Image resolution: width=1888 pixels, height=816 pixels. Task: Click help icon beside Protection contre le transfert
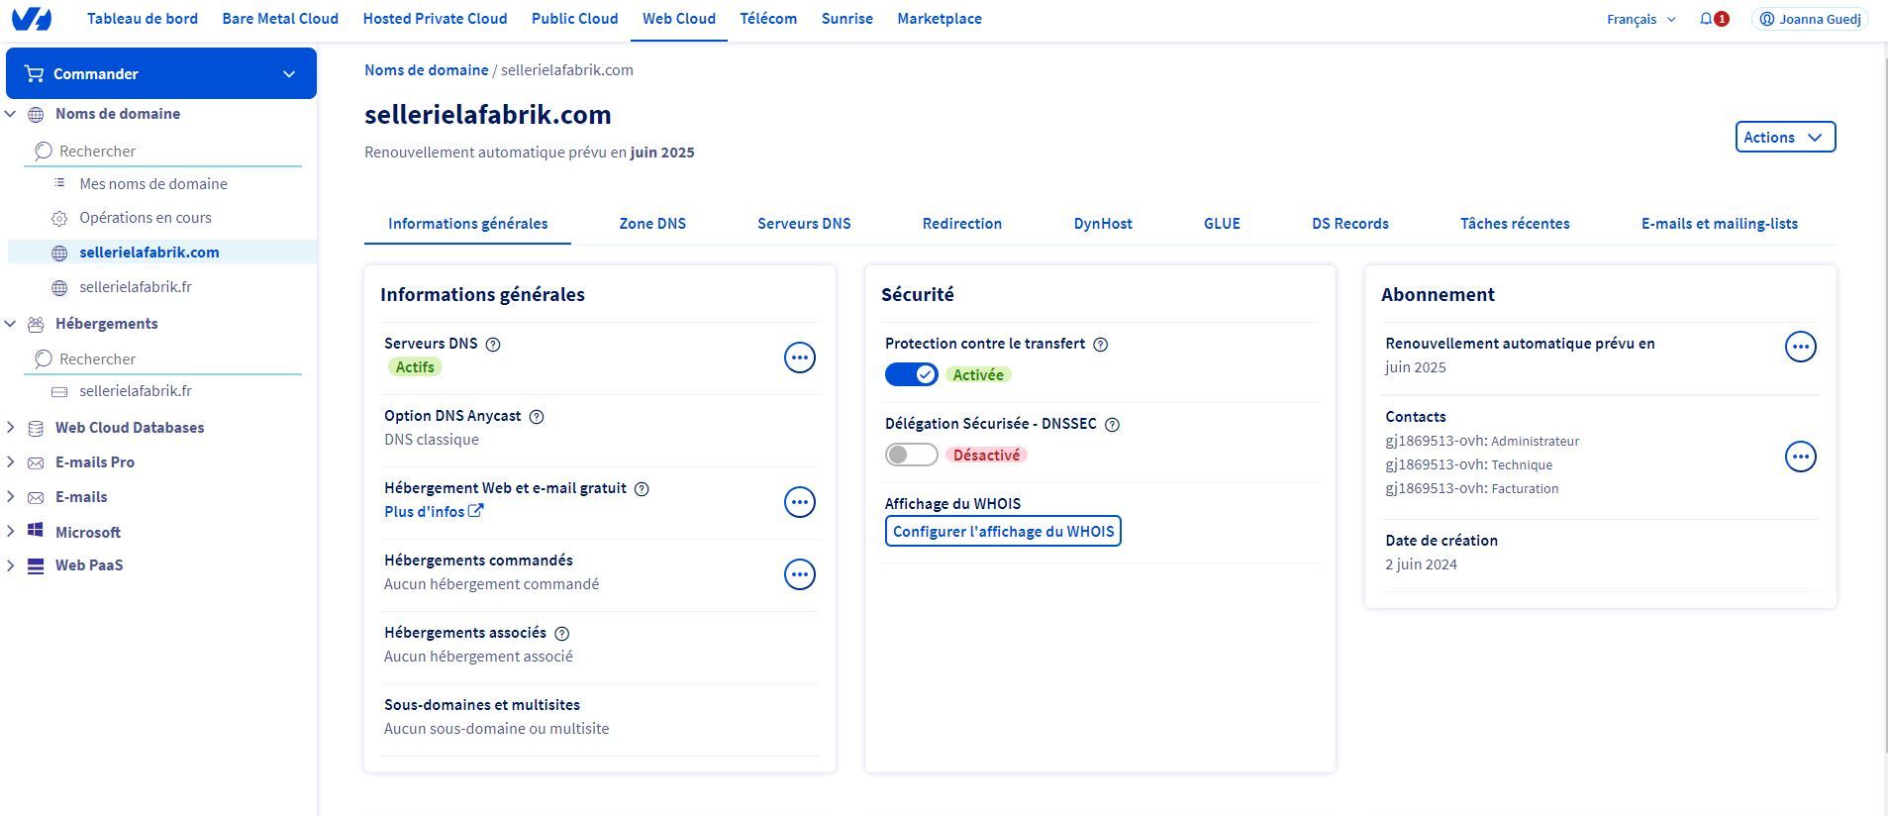[1100, 345]
